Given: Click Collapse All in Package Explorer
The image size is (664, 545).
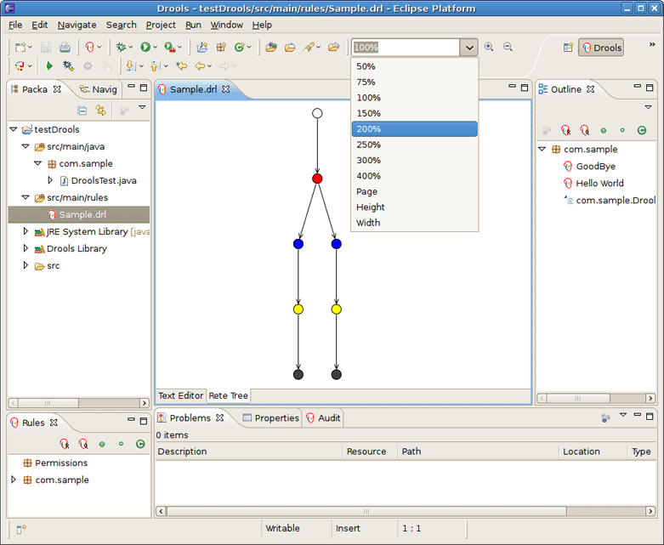Looking at the screenshot, I should click(82, 111).
